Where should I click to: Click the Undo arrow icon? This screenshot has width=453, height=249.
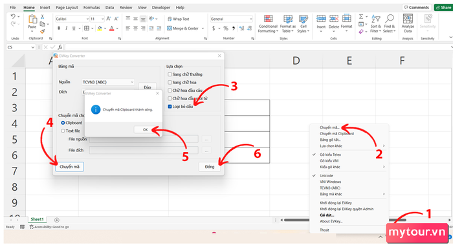[x=13, y=16]
